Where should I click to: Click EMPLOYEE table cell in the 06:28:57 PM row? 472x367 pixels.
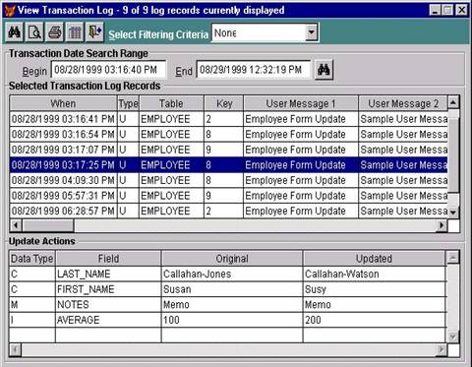coord(171,211)
